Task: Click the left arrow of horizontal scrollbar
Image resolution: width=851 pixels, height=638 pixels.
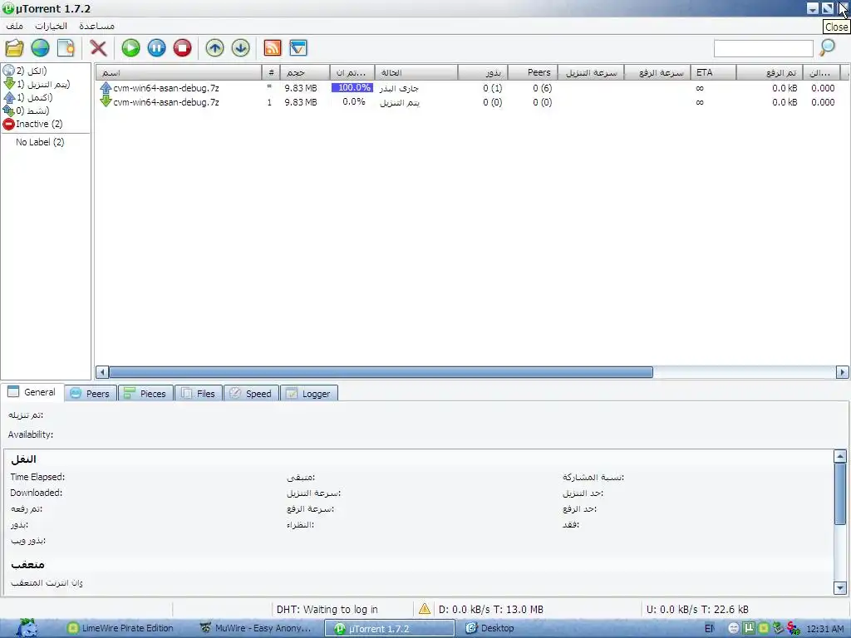Action: (102, 372)
